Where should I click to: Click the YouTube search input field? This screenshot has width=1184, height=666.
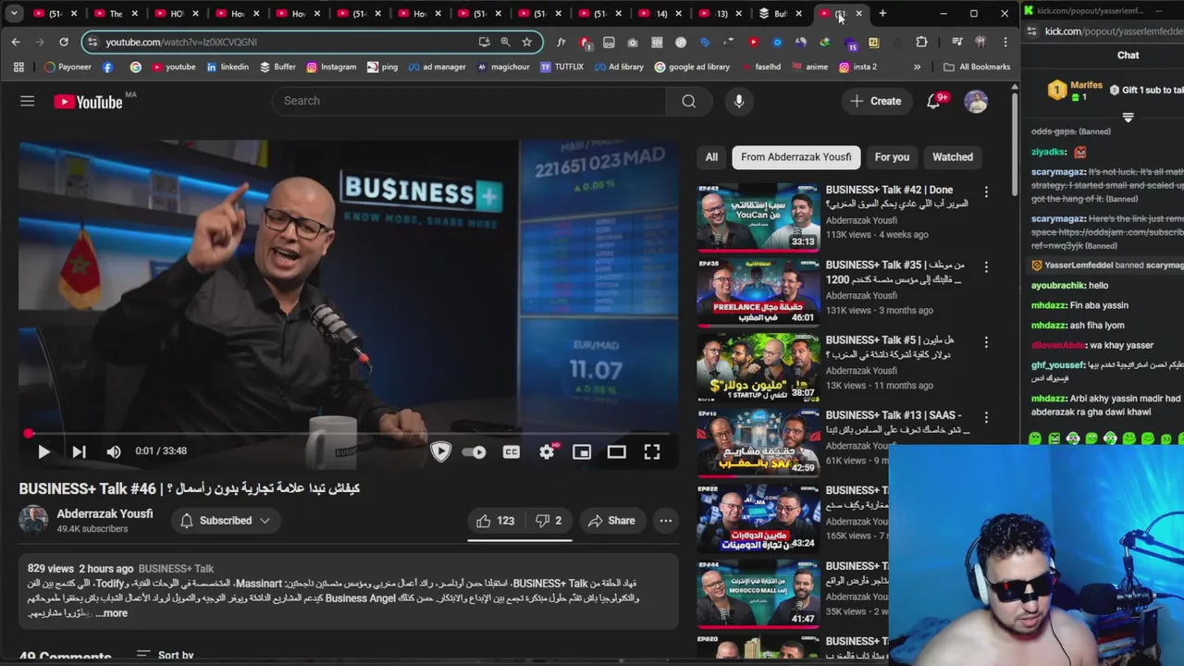470,101
